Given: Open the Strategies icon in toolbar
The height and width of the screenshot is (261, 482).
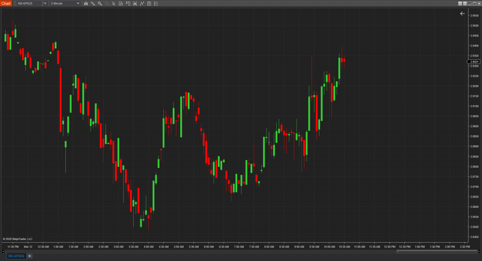Looking at the screenshot, I should click(x=142, y=3).
